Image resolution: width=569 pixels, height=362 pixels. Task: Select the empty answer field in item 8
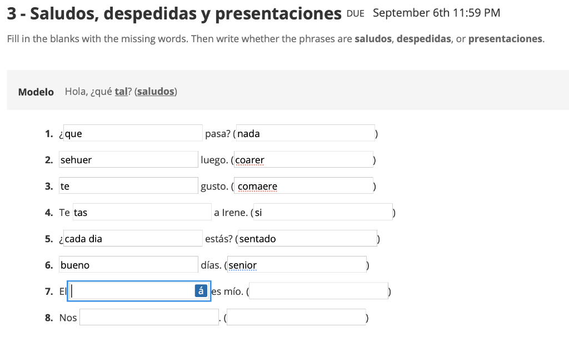[x=297, y=316]
